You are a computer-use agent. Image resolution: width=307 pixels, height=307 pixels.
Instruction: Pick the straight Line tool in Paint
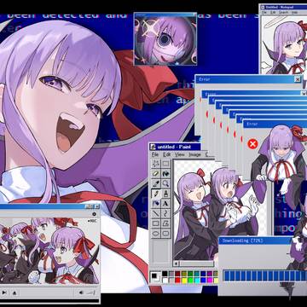pyautogui.click(x=156, y=213)
